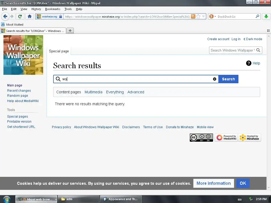271x203 pixels.
Task: Open the Windows Start button
Action: 7,199
